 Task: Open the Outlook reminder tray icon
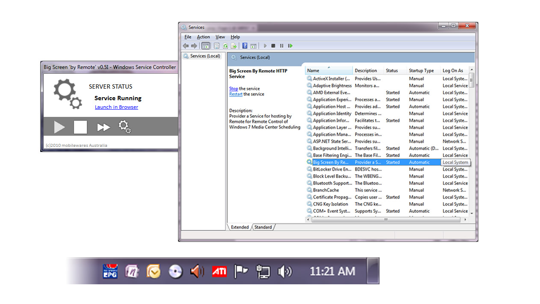point(153,271)
